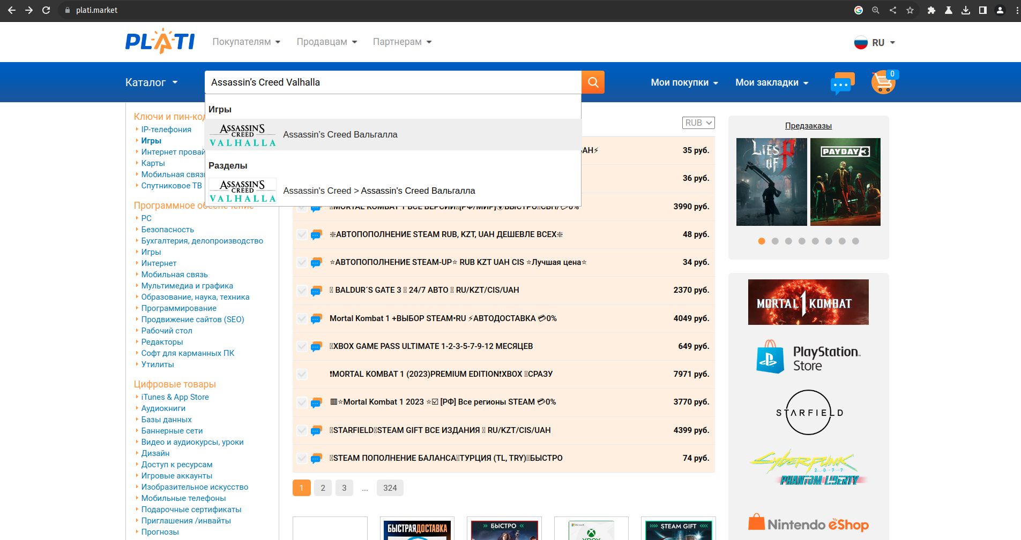Open Payday 3 preorder thumbnail

(x=845, y=182)
